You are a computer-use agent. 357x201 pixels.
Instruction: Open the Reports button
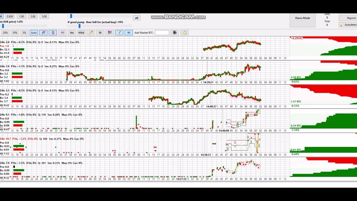(348, 18)
